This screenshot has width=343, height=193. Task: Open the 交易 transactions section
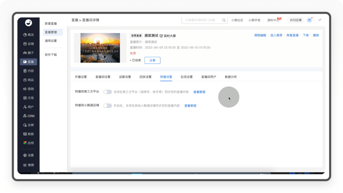28,98
